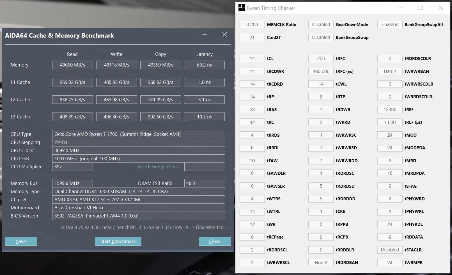Select the Memory Write value 49118 MB/s
This screenshot has height=275, width=452.
pos(116,65)
